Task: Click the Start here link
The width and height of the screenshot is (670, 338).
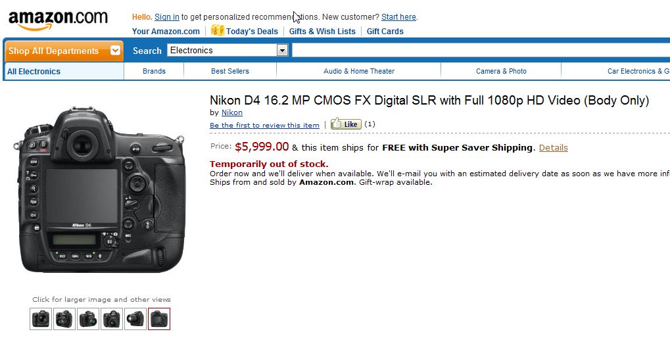Action: tap(398, 17)
